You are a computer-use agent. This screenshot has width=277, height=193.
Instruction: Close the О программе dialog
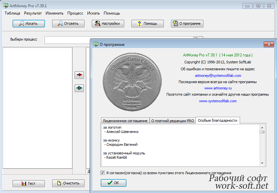point(269,44)
